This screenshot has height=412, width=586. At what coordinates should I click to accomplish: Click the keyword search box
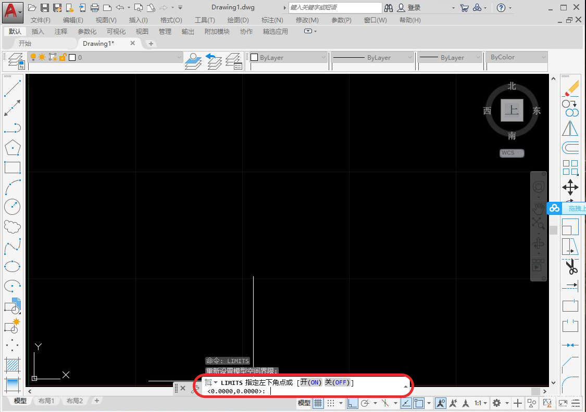tap(335, 7)
